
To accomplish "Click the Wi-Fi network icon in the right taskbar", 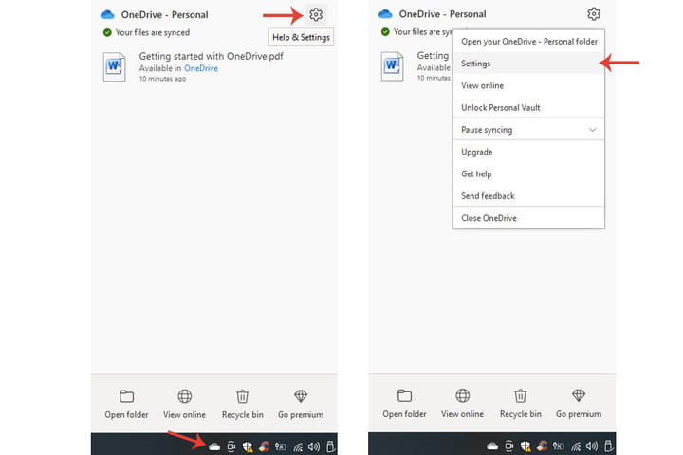I will [575, 446].
